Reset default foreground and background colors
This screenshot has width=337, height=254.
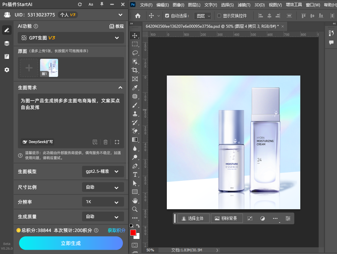coord(131,226)
